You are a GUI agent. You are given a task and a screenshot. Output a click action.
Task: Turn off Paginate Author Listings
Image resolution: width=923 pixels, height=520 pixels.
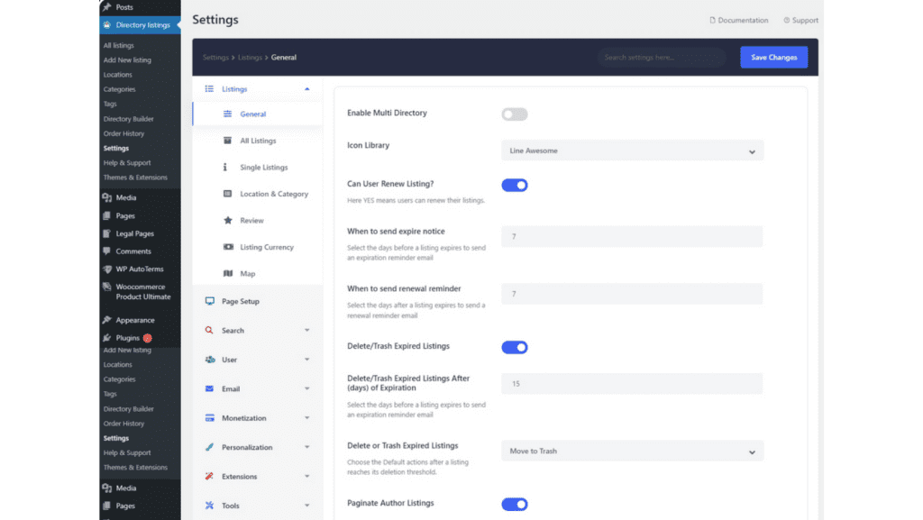(515, 504)
